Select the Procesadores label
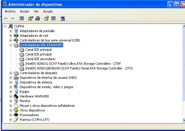Screen dimensions: 185x131 (x=29, y=115)
